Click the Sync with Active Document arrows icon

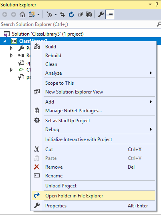pyautogui.click(x=62, y=14)
